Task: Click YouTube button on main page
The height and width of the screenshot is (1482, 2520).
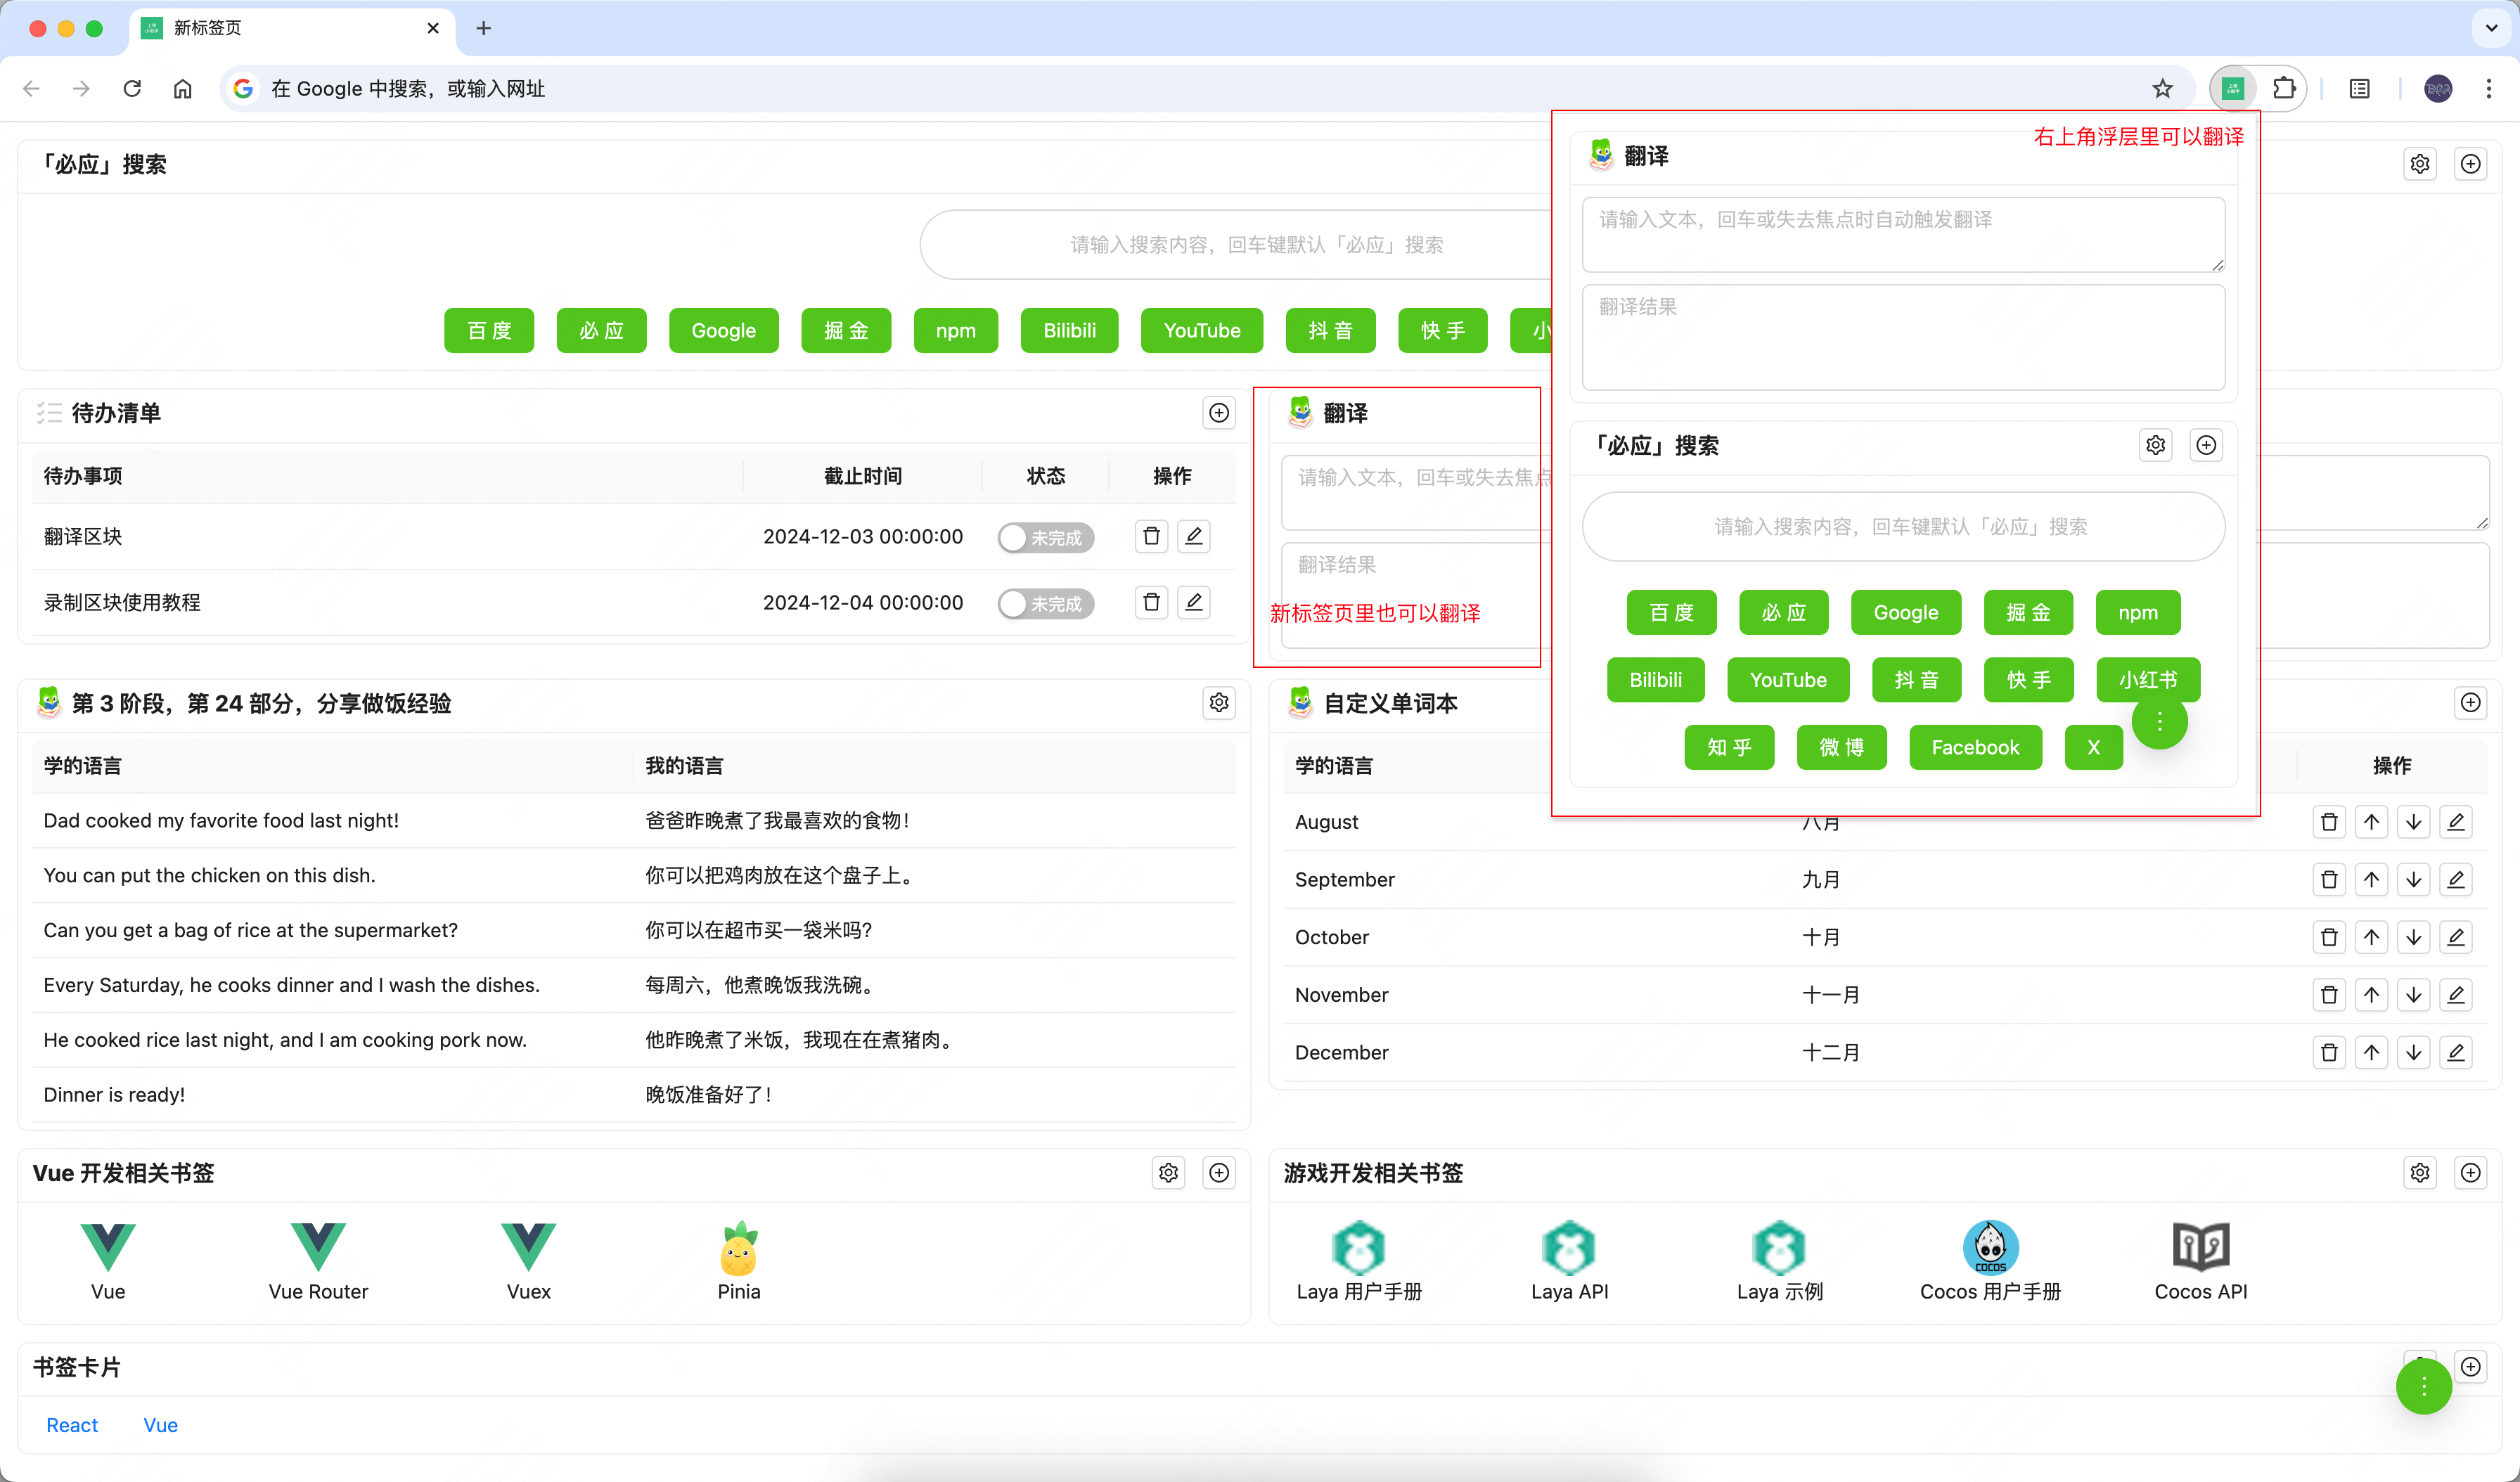Action: [x=1202, y=331]
